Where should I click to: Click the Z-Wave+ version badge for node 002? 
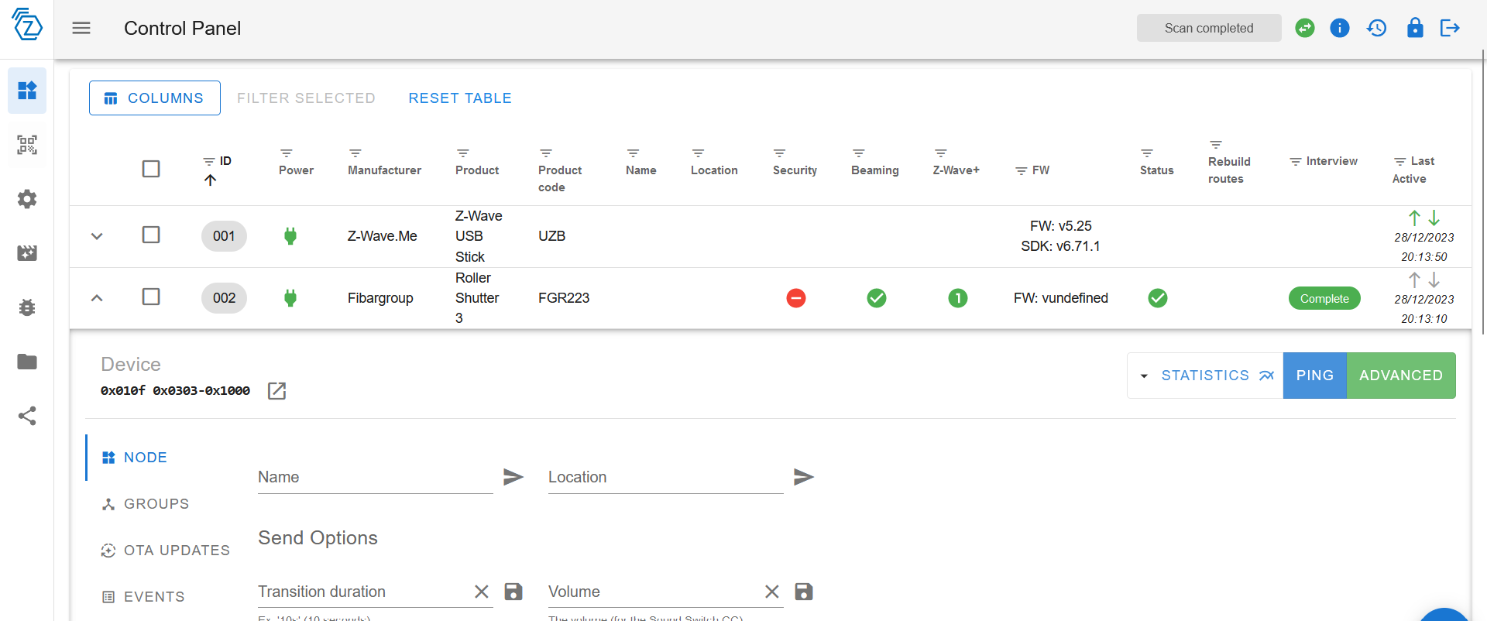click(x=958, y=298)
